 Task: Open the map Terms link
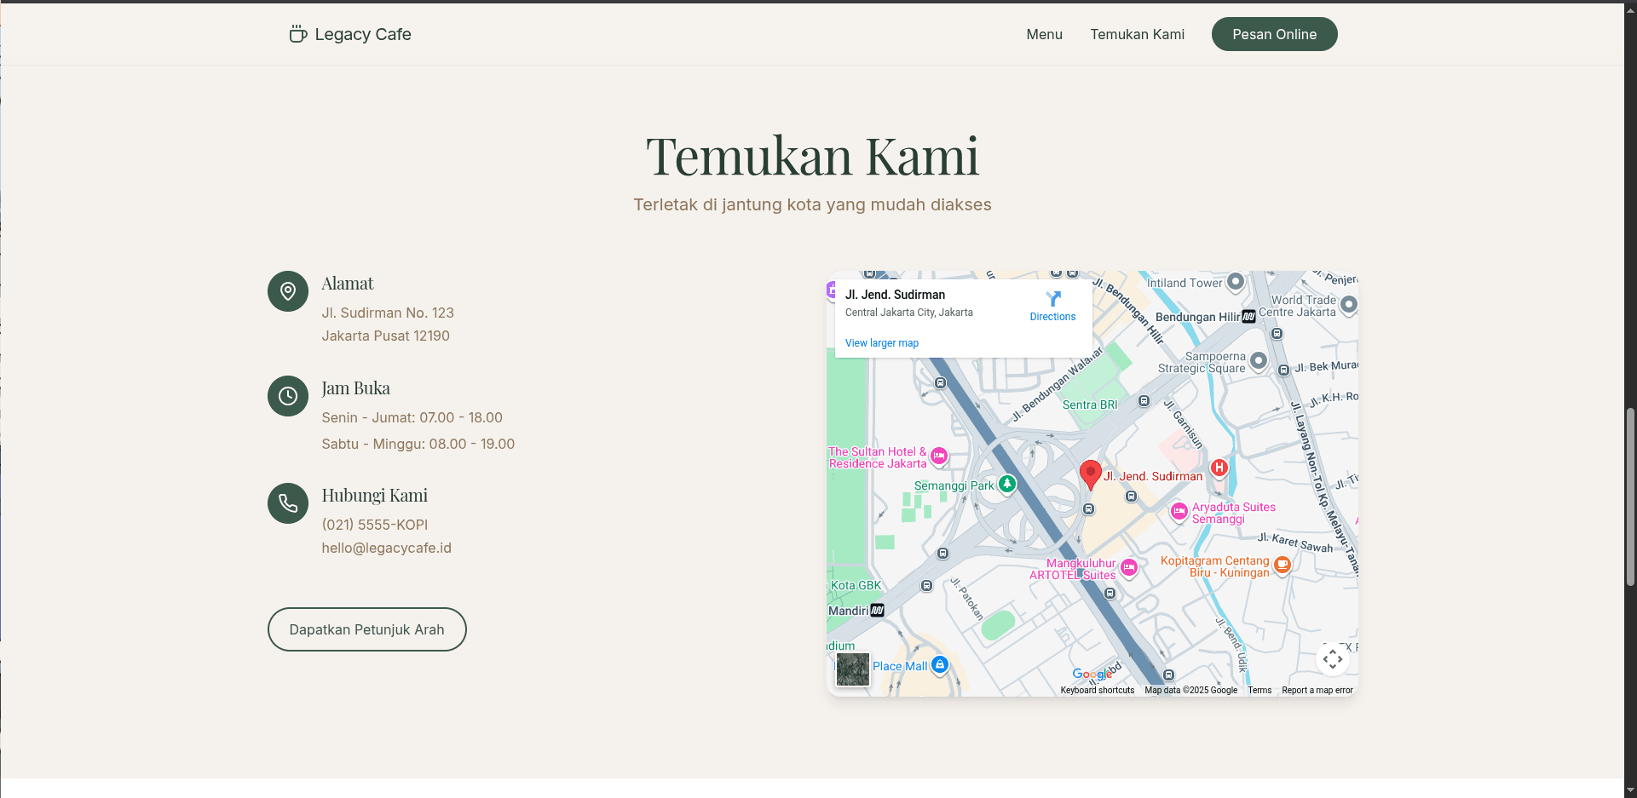[x=1259, y=690]
